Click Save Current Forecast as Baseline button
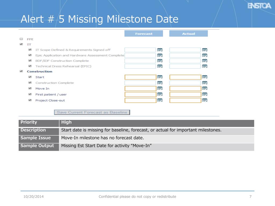Screen dimensions: 275x206 92,112
